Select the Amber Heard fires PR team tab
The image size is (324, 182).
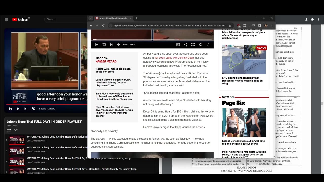113,18
